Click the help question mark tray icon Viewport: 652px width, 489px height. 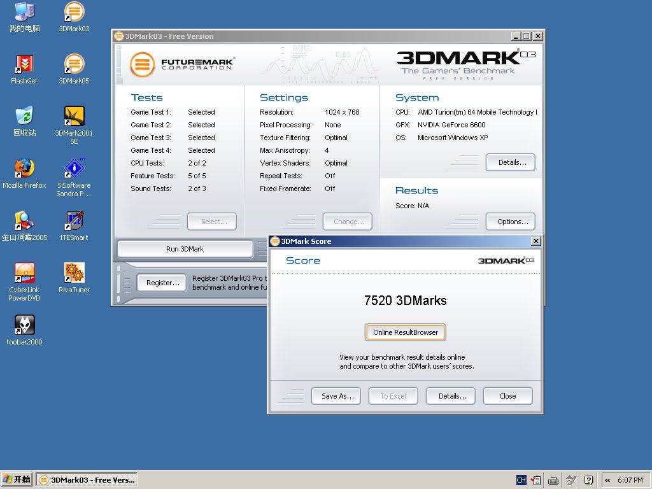coord(588,480)
